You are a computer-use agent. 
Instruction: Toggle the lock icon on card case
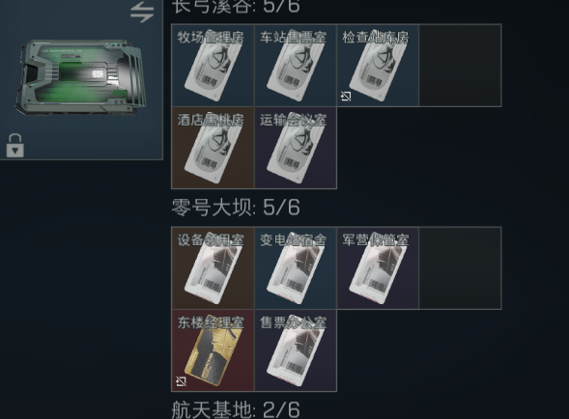14,146
